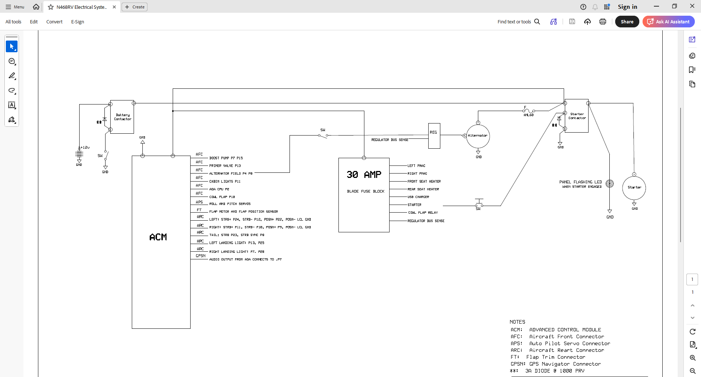The width and height of the screenshot is (701, 377).
Task: Click the Share button
Action: point(627,22)
